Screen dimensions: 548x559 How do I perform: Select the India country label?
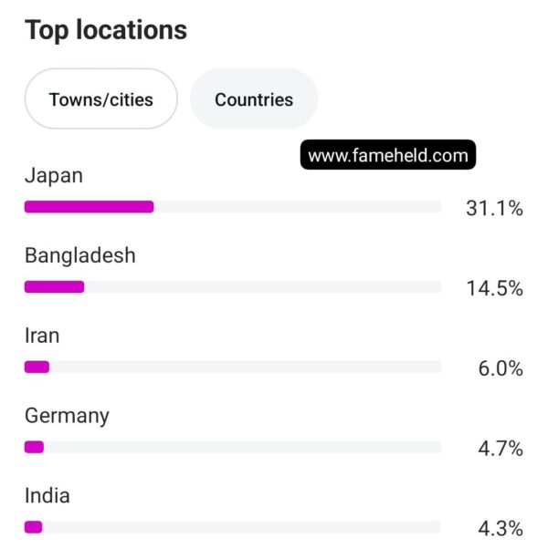pos(47,496)
